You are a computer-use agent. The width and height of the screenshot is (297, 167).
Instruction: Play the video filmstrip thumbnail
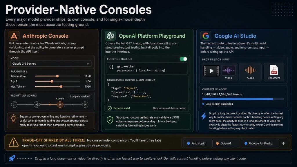point(211,71)
